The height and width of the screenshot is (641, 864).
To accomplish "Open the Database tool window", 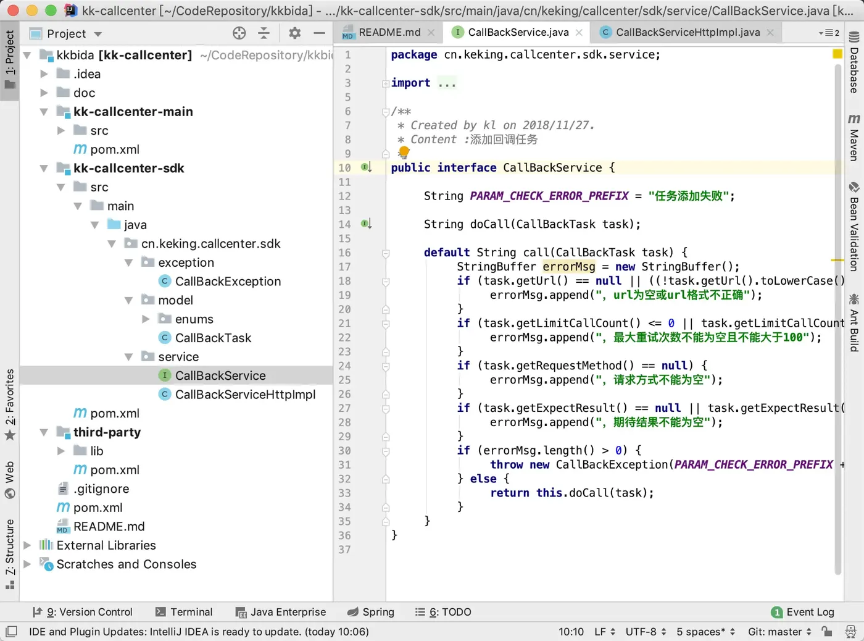I will [x=854, y=62].
